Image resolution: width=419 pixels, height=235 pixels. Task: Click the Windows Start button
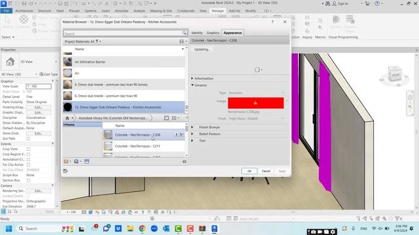pyautogui.click(x=9, y=228)
